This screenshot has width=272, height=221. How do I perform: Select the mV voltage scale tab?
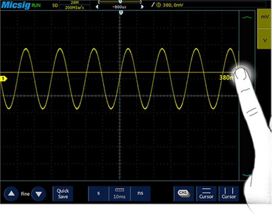[x=264, y=17]
